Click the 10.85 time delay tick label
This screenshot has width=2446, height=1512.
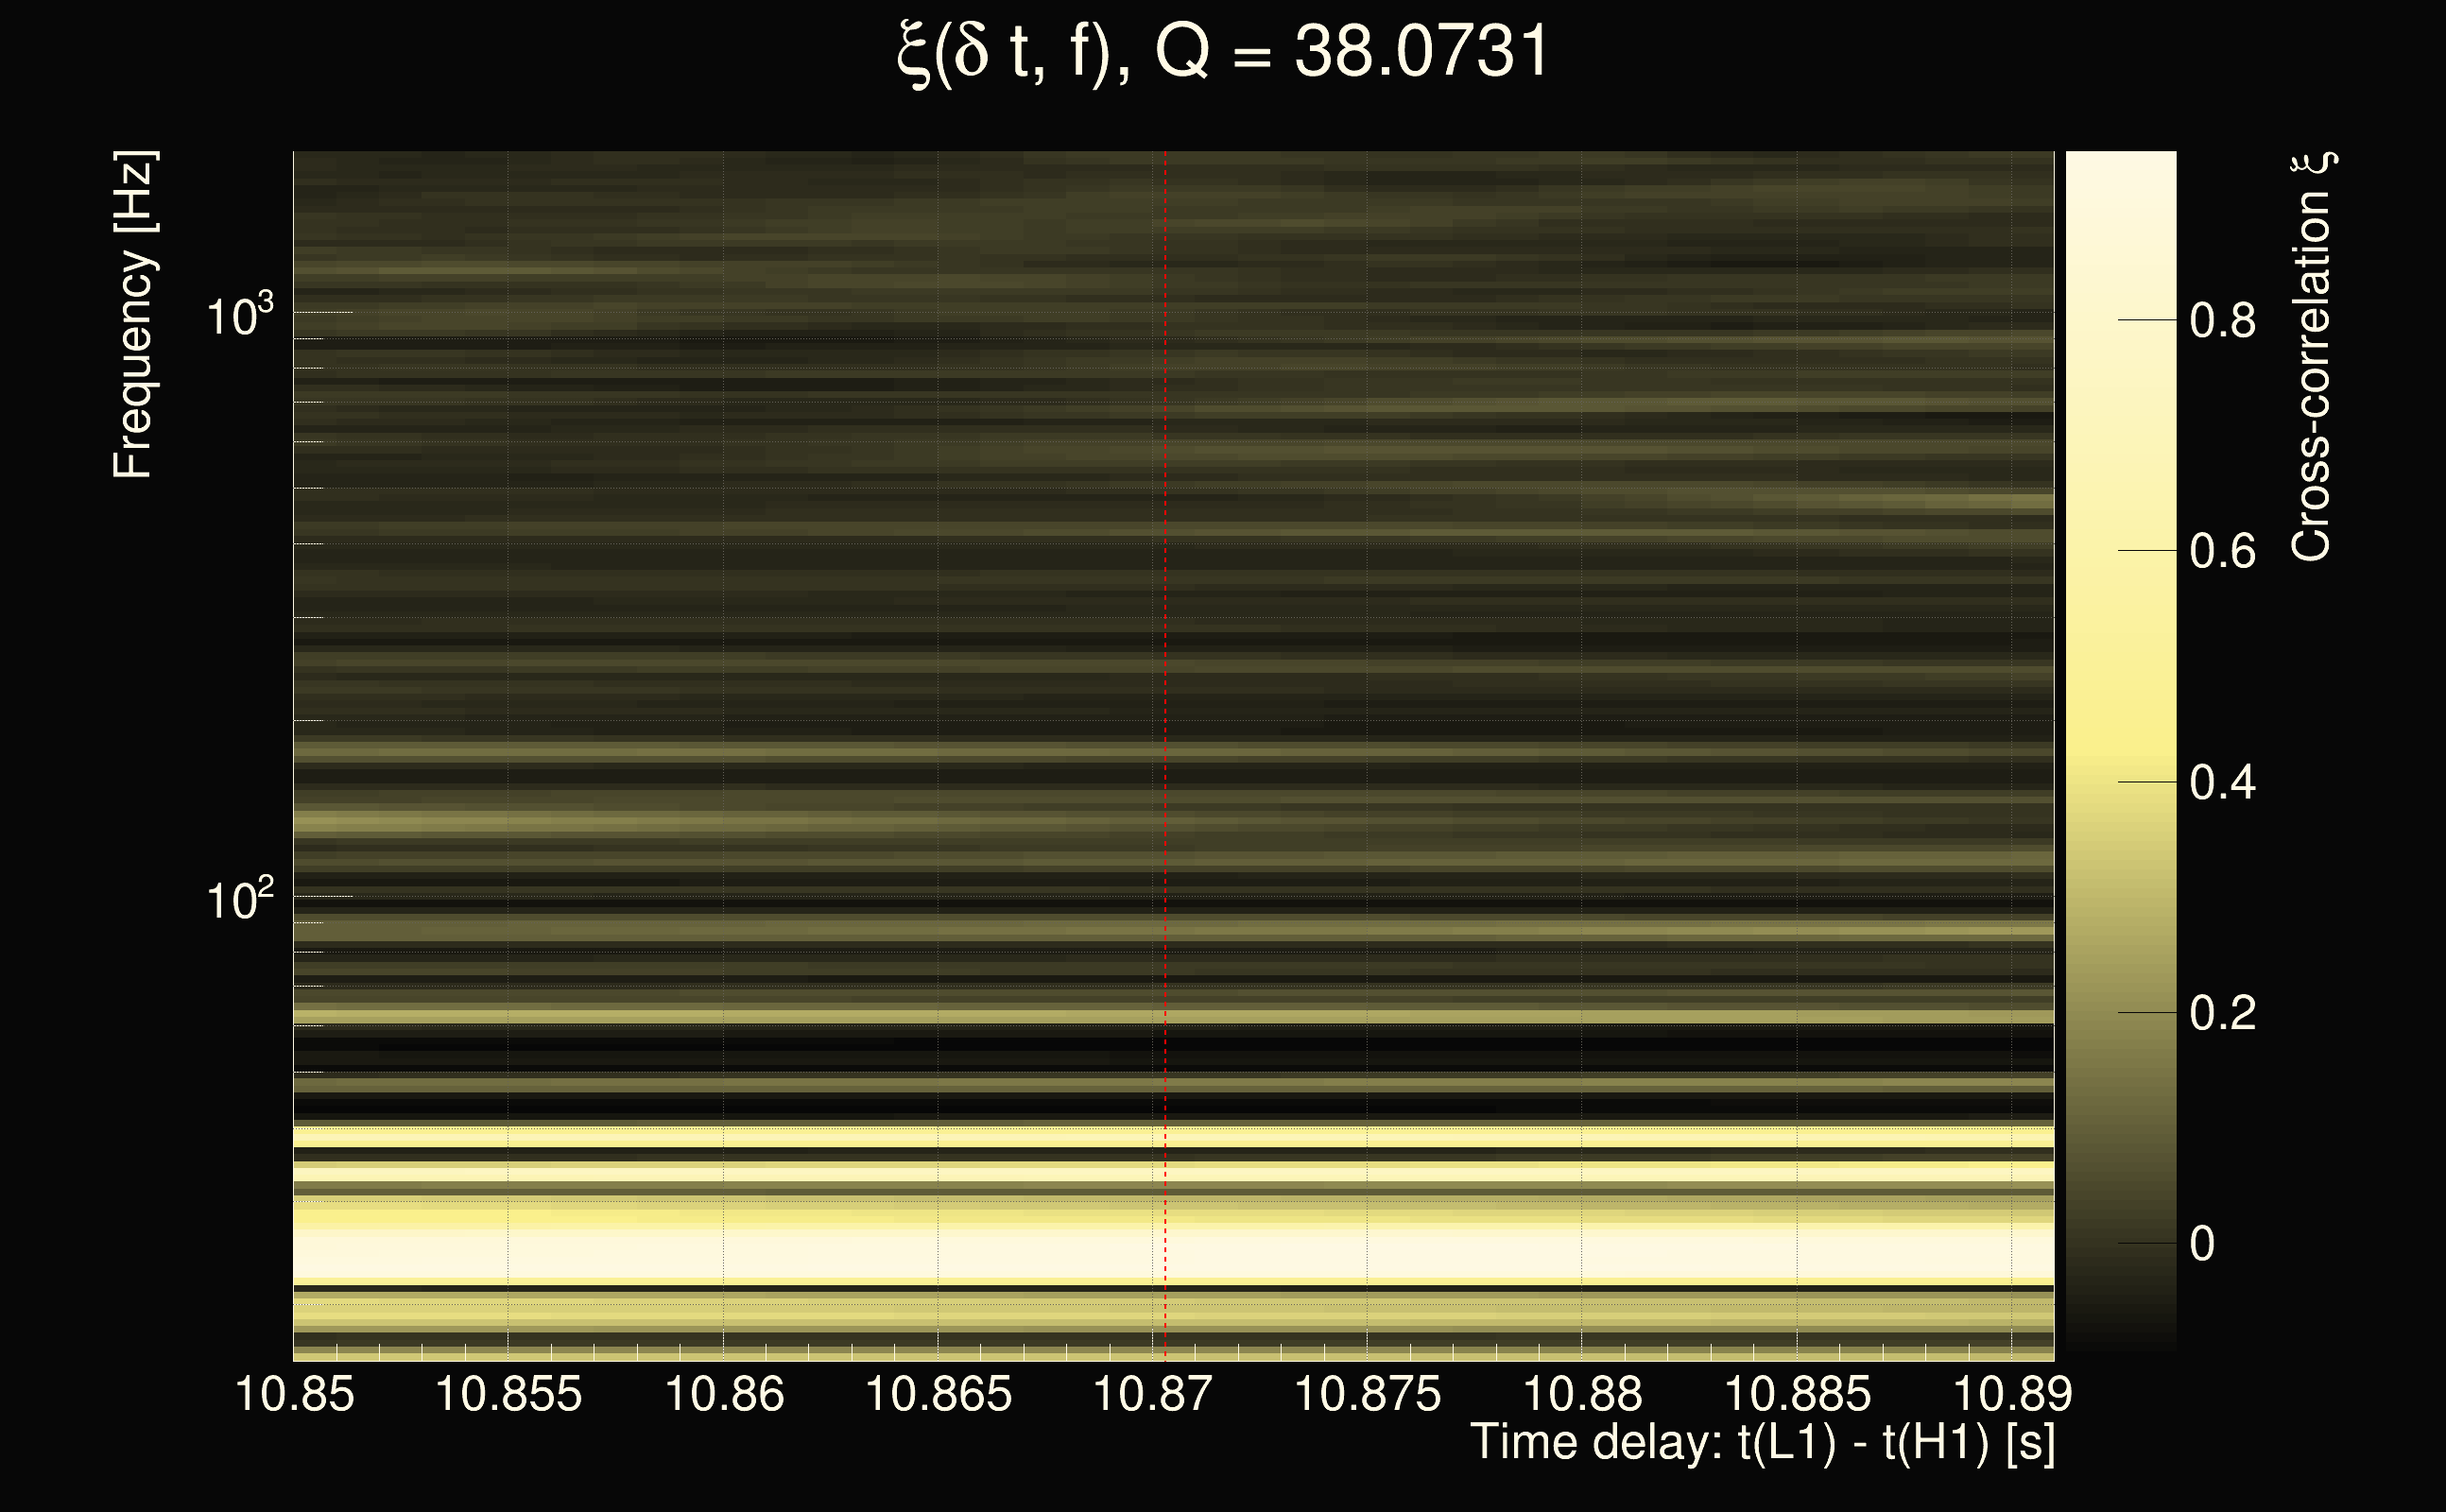(294, 1394)
